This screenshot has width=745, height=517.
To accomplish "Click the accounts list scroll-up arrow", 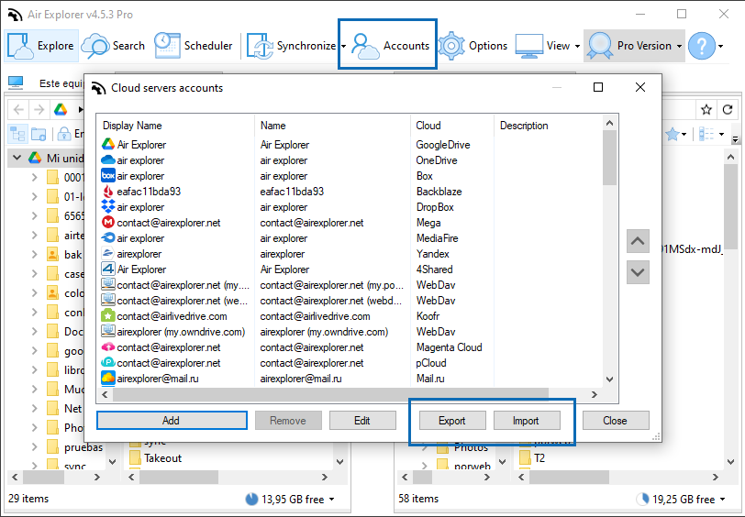I will click(609, 123).
